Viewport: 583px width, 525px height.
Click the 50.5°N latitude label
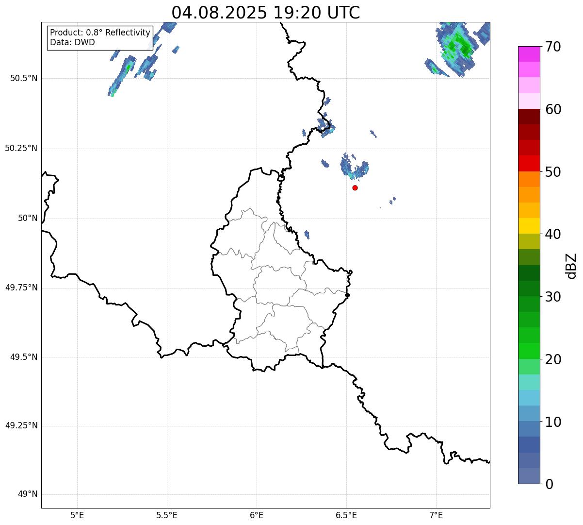pyautogui.click(x=24, y=78)
